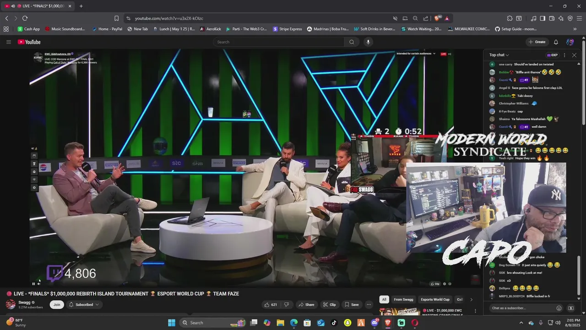Save the video to a playlist
The height and width of the screenshot is (330, 586).
(352, 304)
